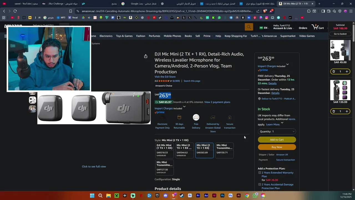Open Toys & Games in the navigation bar
Image resolution: width=355 pixels, height=200 pixels.
point(124,36)
